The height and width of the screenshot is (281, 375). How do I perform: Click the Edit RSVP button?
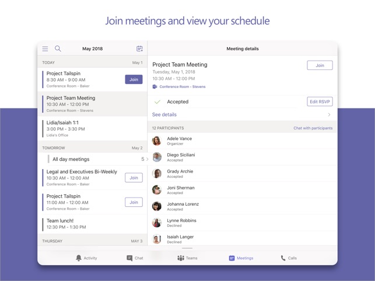click(320, 101)
